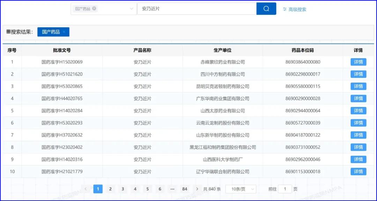Viewport: 377px width, 201px height.
Task: Click the blue search magnifier button
Action: pos(266,8)
